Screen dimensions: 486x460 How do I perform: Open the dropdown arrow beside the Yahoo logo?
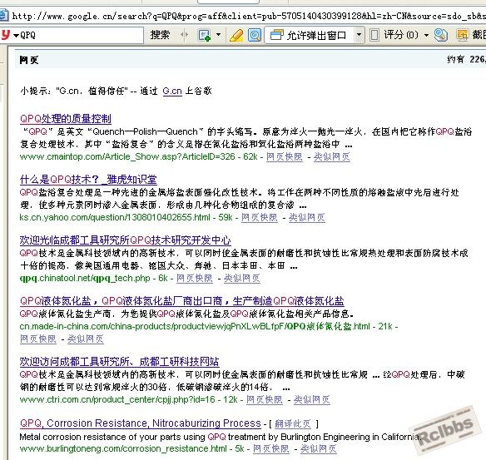[x=16, y=36]
